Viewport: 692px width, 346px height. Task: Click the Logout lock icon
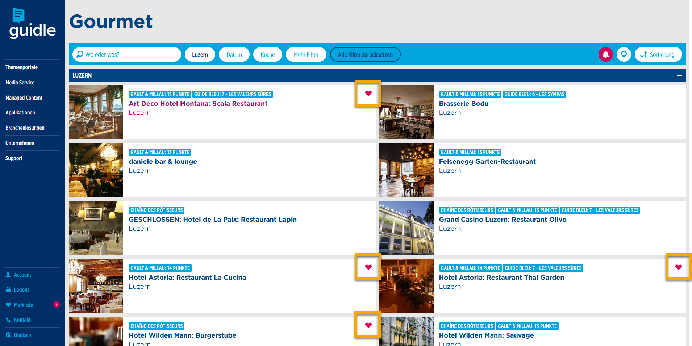(8, 289)
